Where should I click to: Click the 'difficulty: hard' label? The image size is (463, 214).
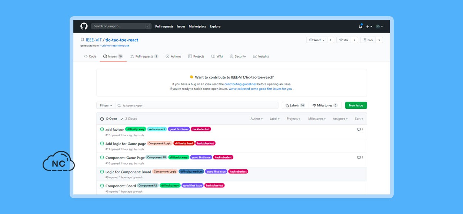184,143
